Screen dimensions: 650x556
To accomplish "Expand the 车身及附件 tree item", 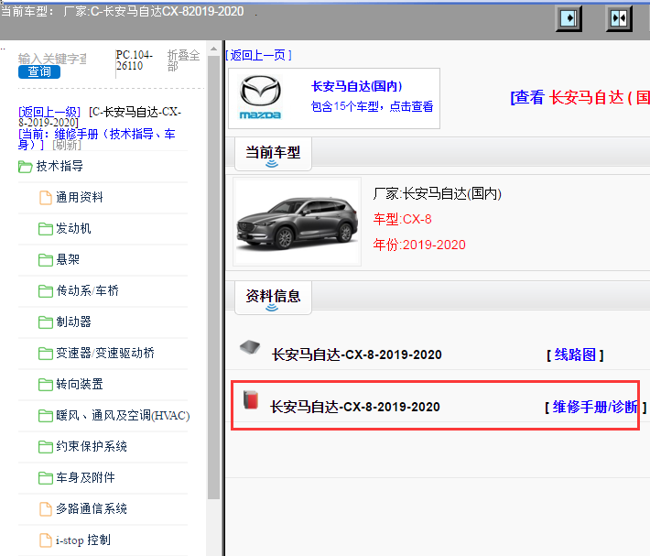I will pyautogui.click(x=86, y=477).
